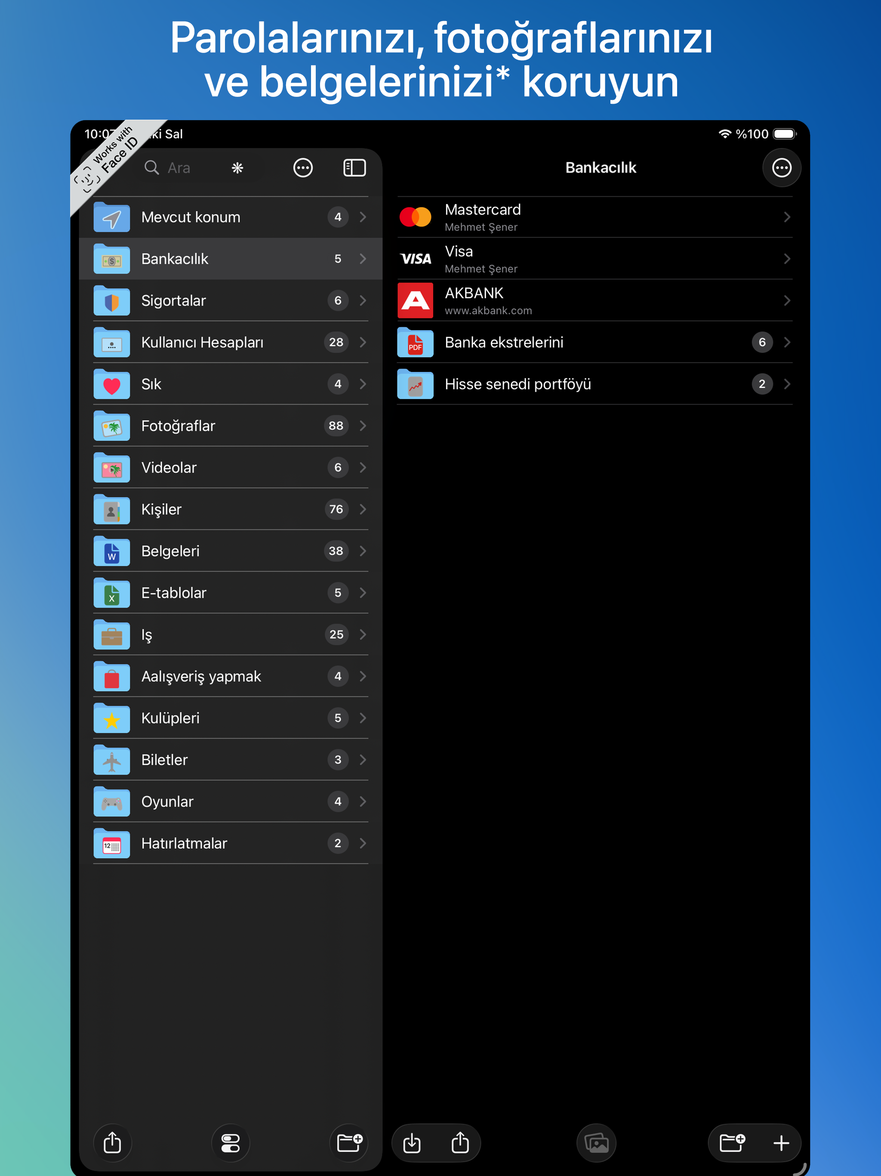
Task: Open Bankacılık more options ellipsis button
Action: coord(781,168)
